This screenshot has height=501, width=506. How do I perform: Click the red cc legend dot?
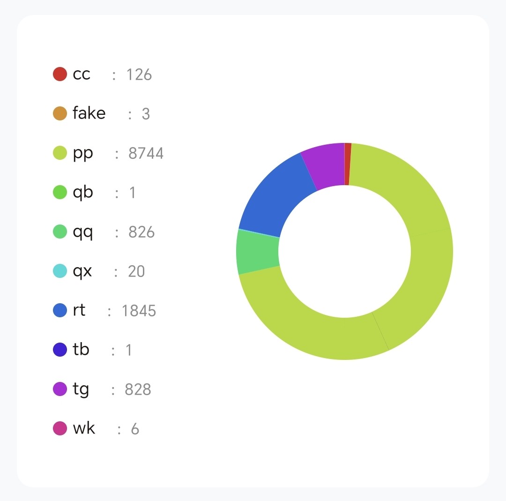tap(60, 74)
